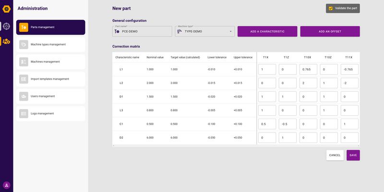
Task: Click the L3 row T10Z input
Action: tap(329, 110)
